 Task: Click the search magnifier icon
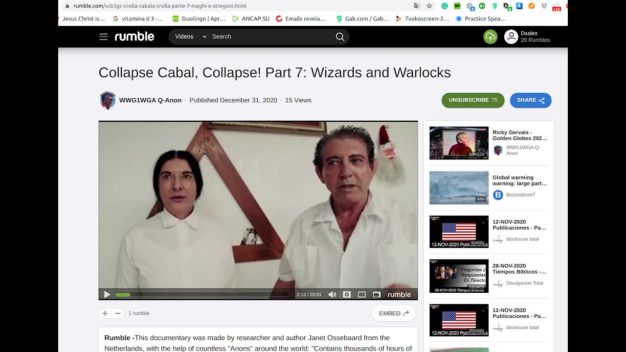coord(340,37)
